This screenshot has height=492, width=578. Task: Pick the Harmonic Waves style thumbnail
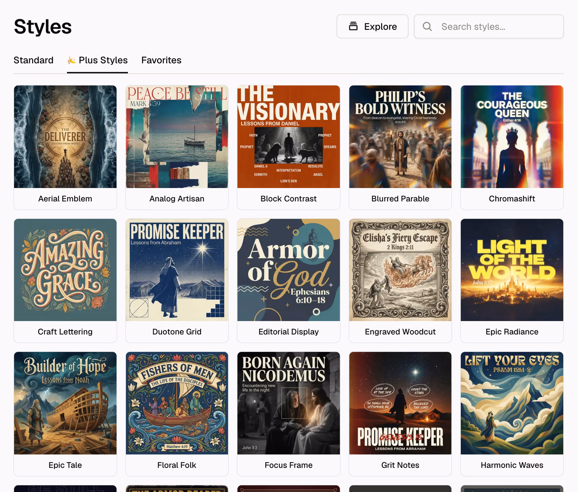tap(512, 403)
